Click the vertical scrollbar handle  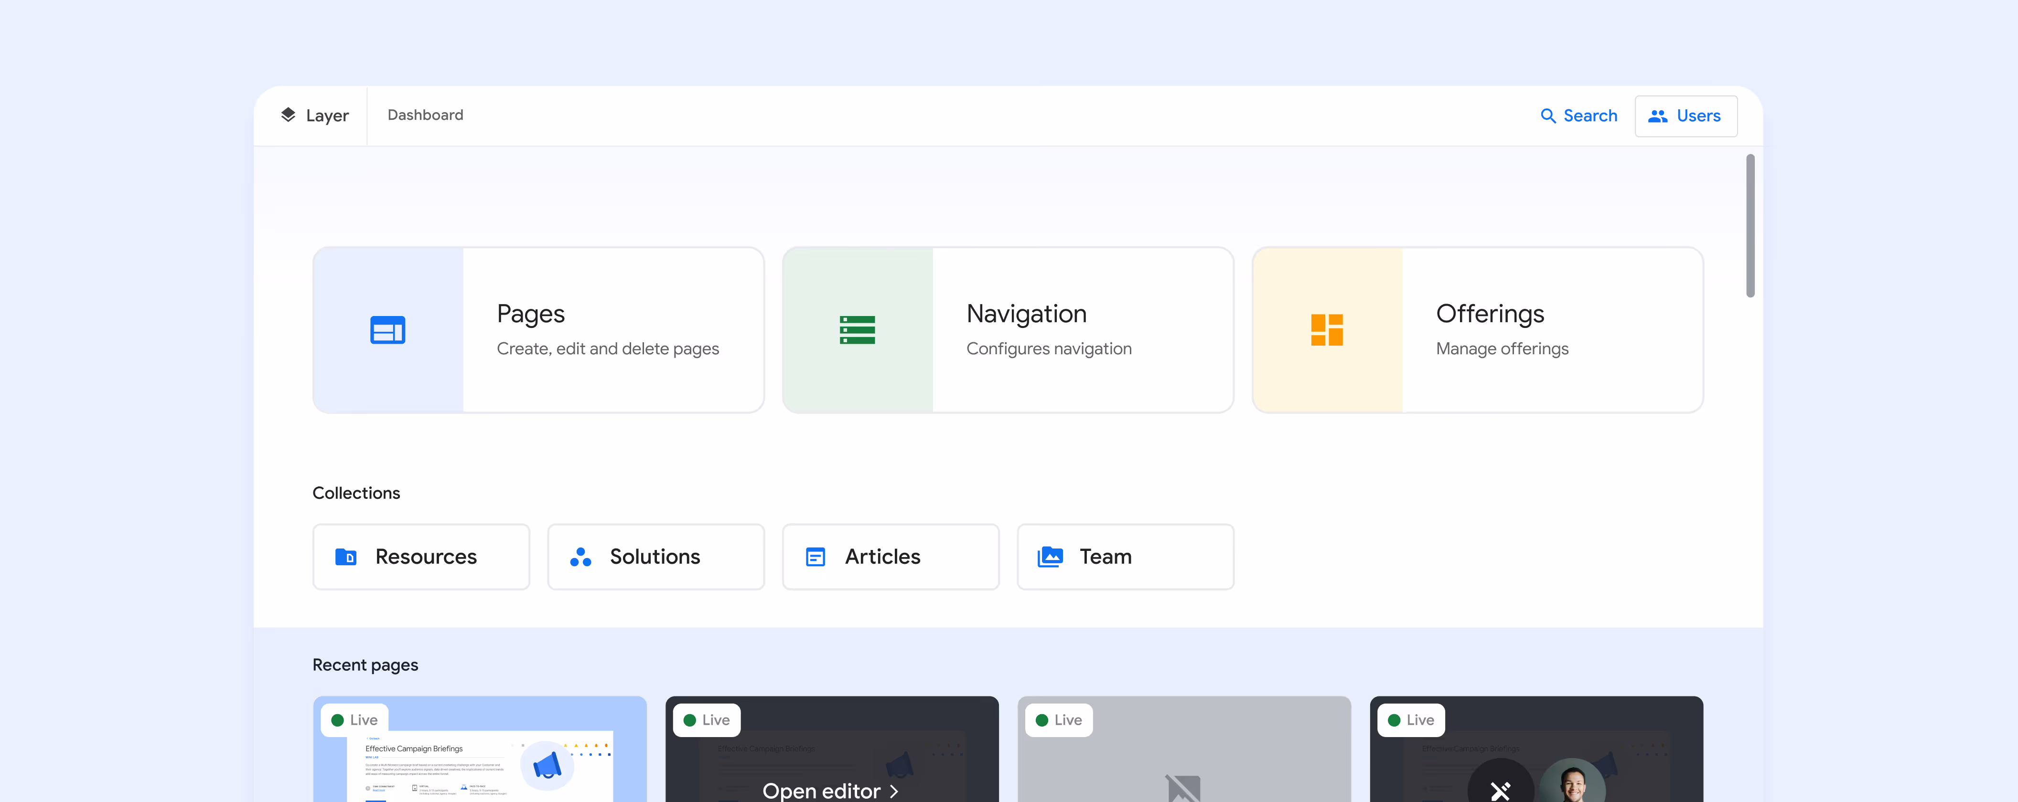[x=1750, y=225]
